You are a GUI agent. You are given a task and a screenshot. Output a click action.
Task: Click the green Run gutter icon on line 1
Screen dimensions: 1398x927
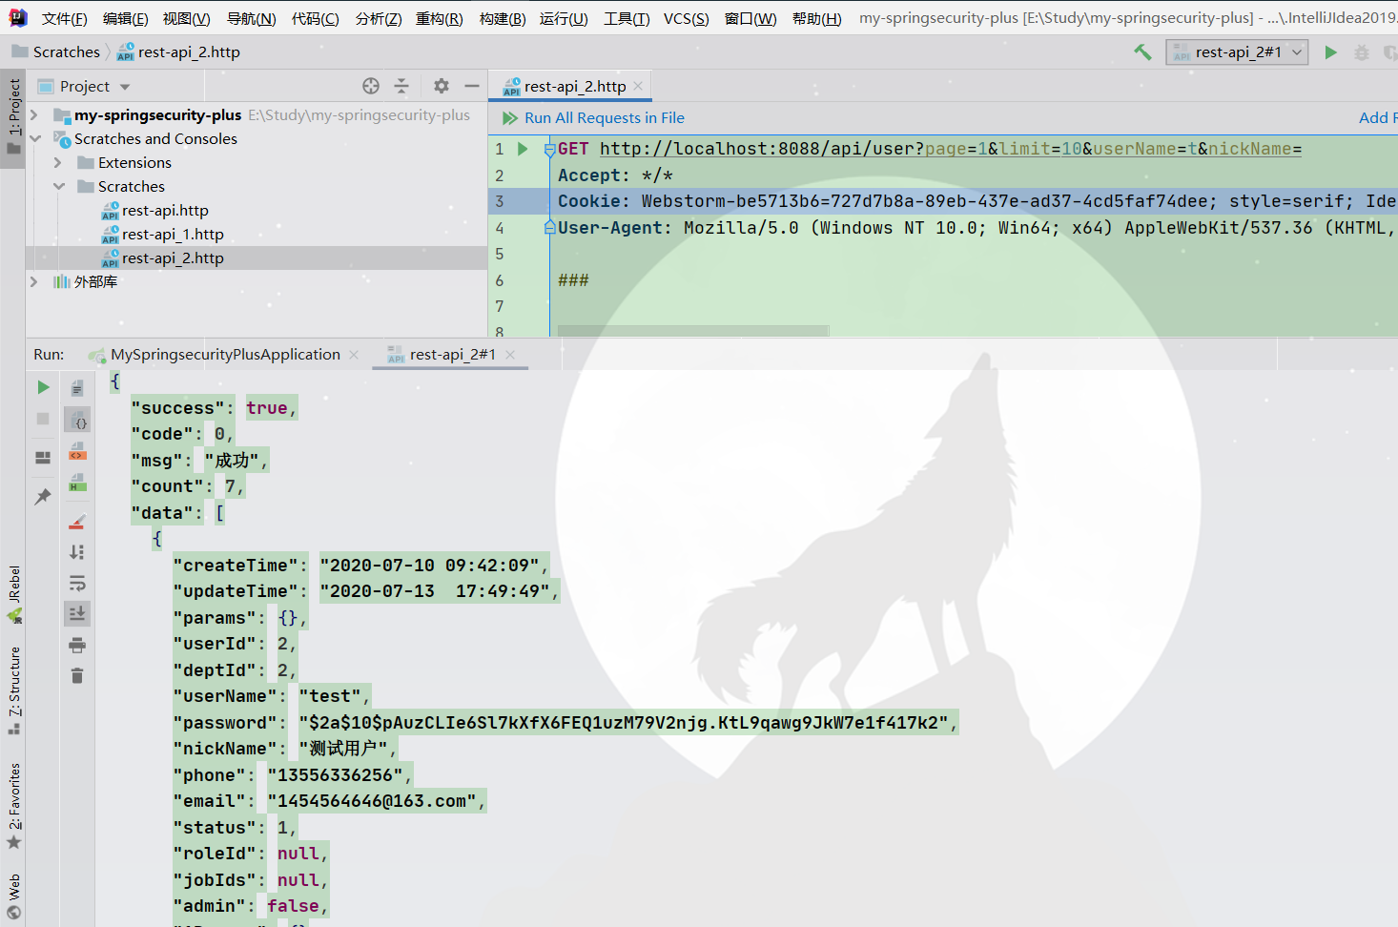click(523, 149)
